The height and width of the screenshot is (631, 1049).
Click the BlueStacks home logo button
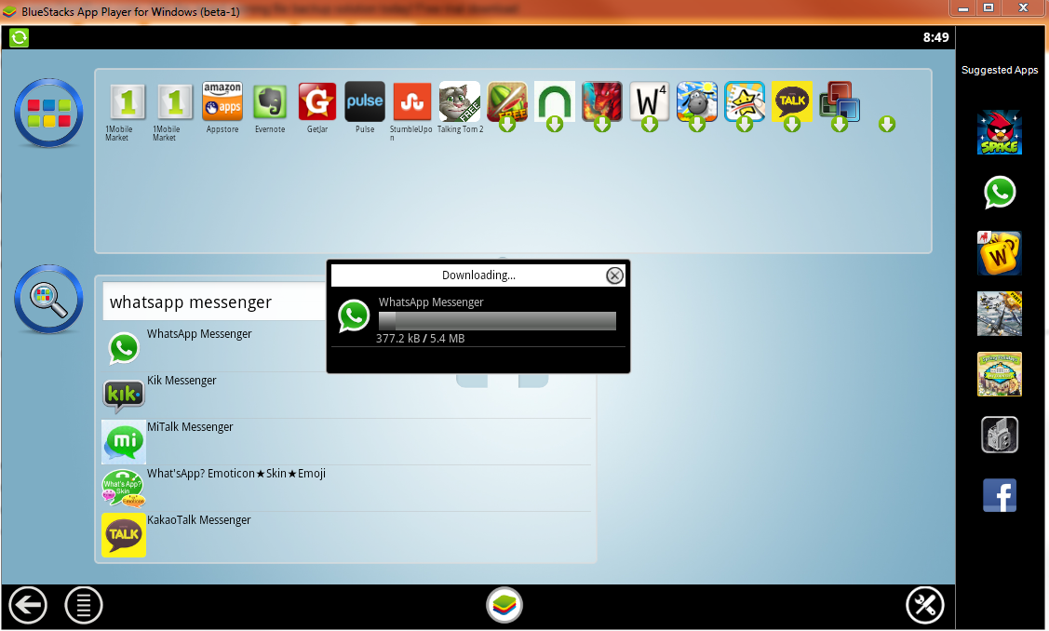504,606
